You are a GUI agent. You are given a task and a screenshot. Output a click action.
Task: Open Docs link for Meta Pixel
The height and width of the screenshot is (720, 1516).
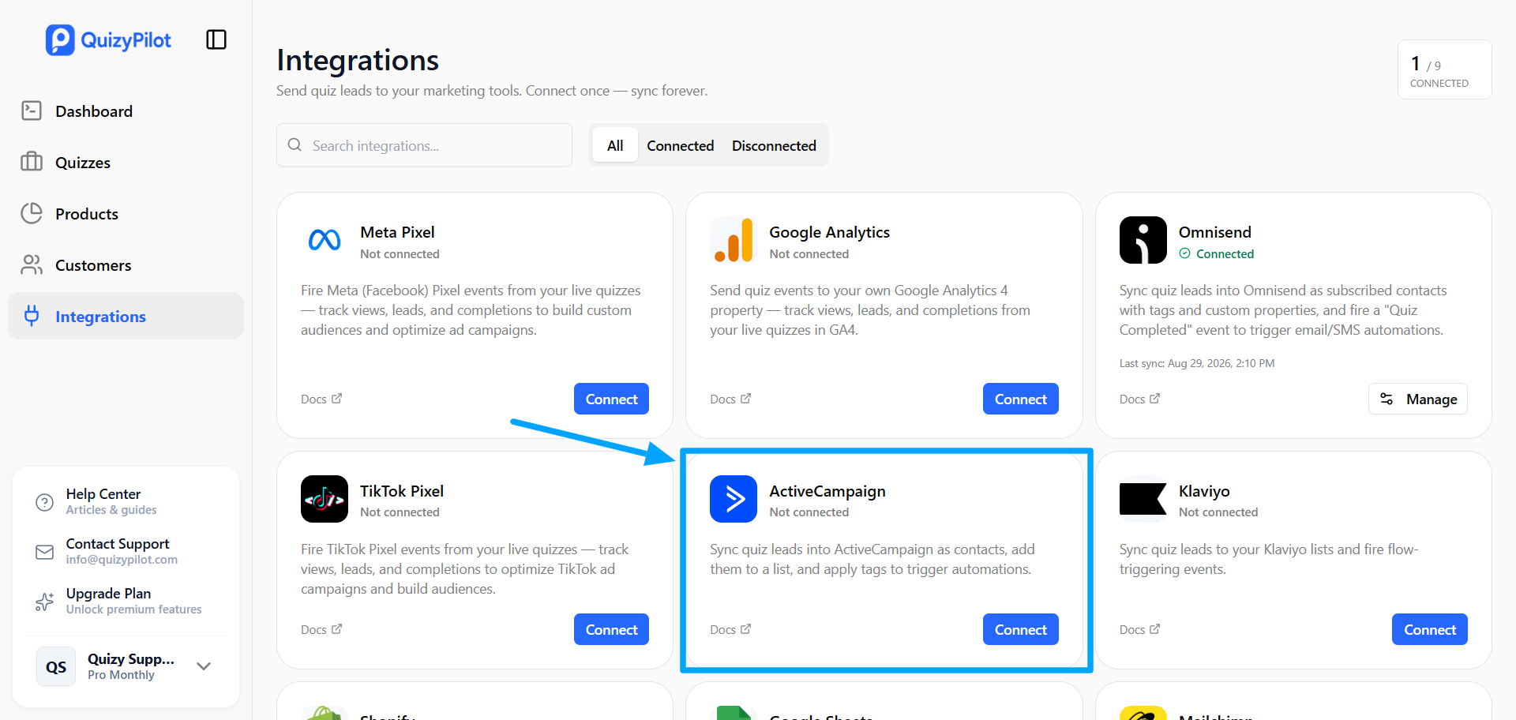(x=321, y=399)
